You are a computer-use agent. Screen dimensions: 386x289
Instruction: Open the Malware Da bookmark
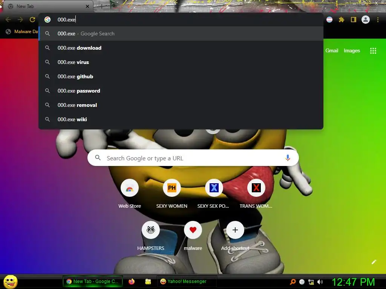(22, 32)
